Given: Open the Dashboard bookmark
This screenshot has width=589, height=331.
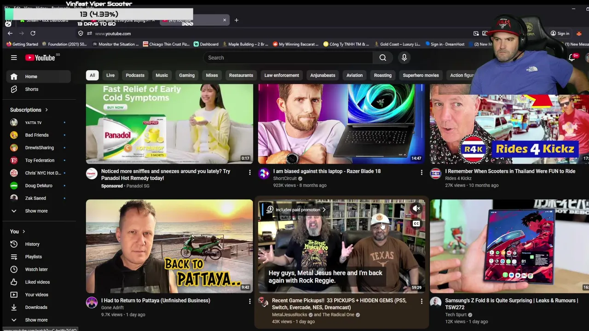Looking at the screenshot, I should click(206, 44).
